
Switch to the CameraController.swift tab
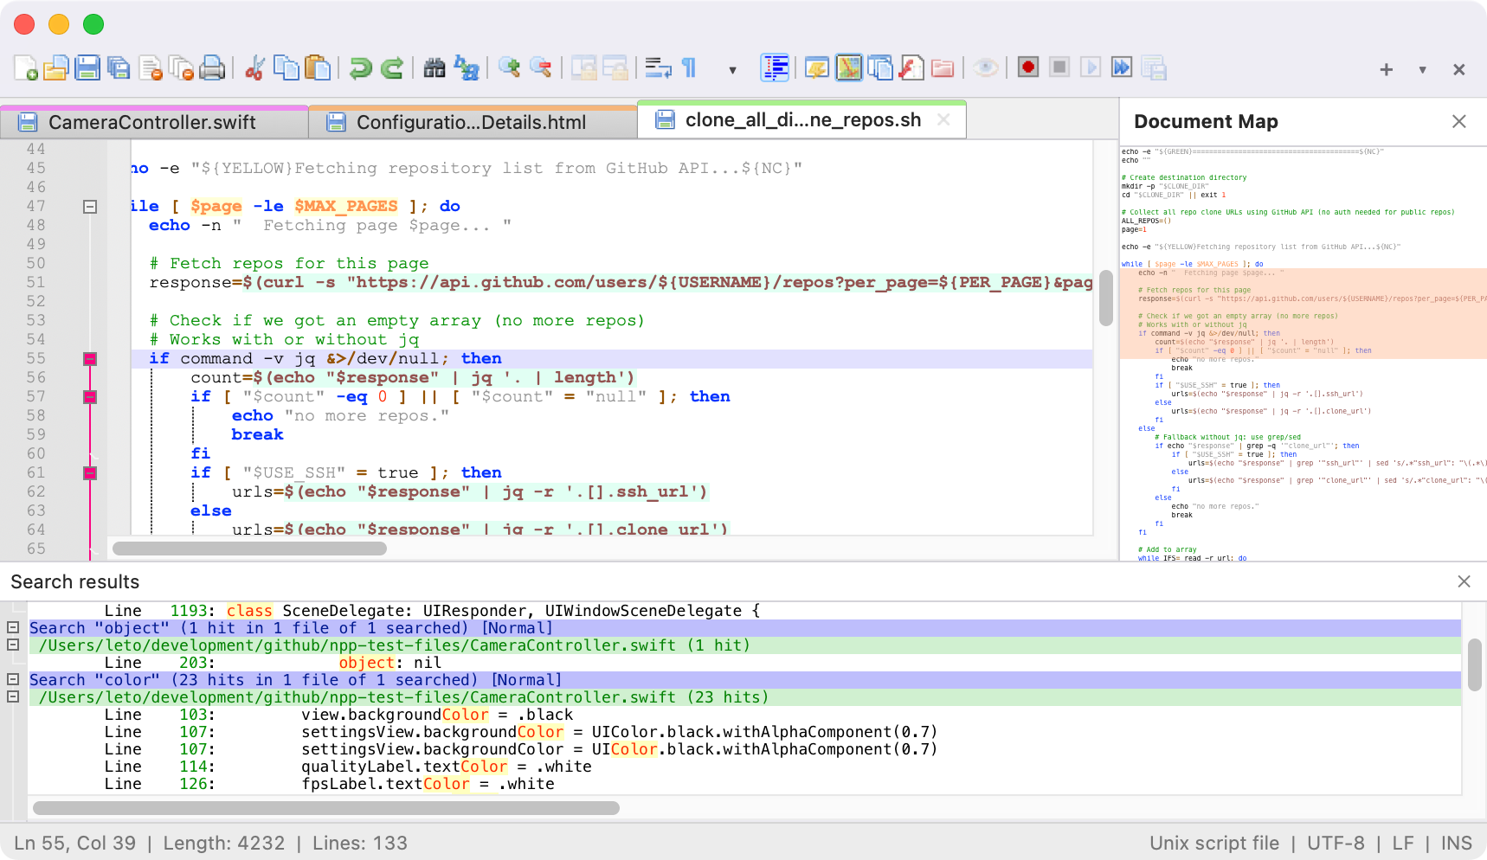152,121
